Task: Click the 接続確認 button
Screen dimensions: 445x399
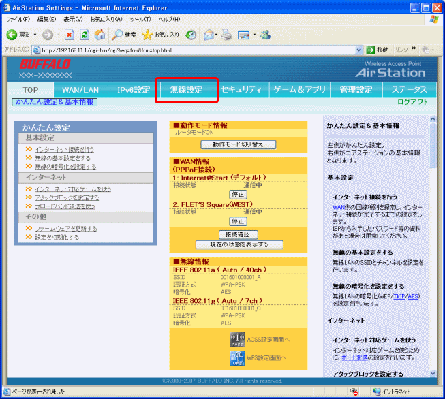Action: point(238,234)
